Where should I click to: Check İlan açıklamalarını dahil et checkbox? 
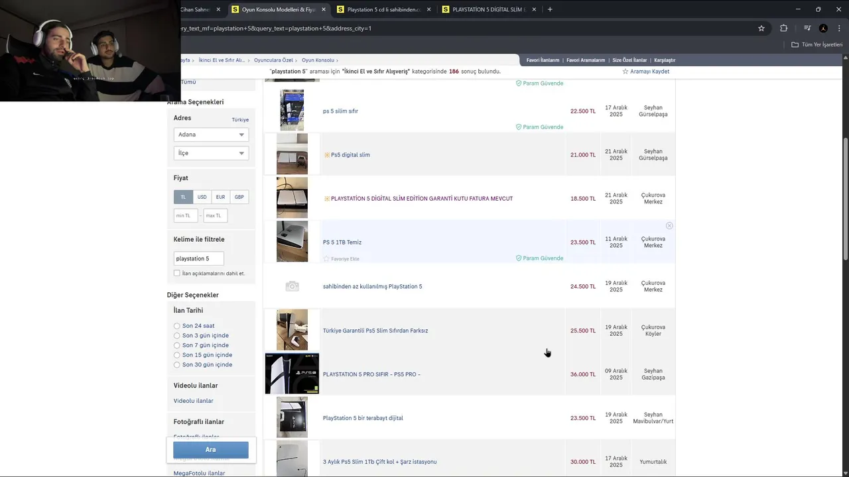tap(177, 273)
